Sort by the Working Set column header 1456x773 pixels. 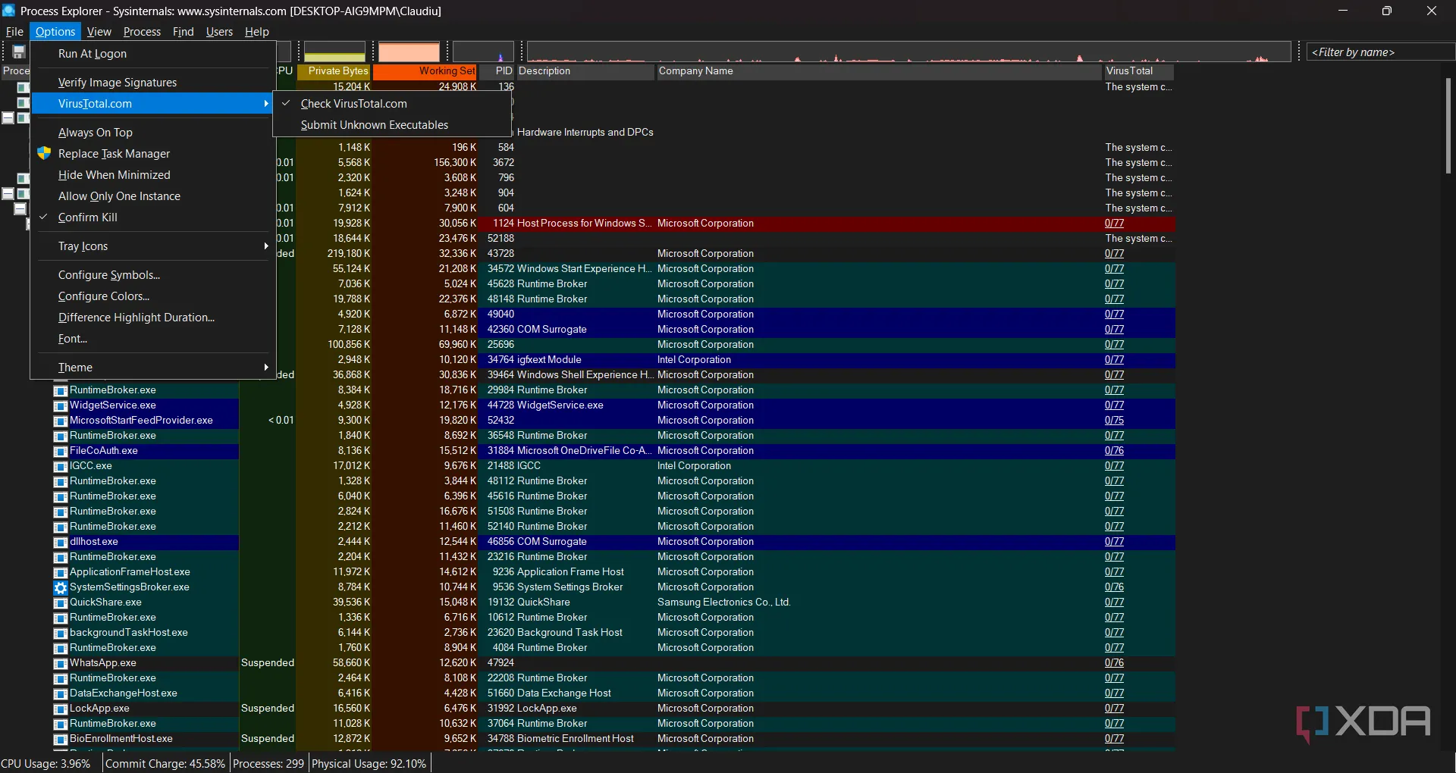pos(425,71)
